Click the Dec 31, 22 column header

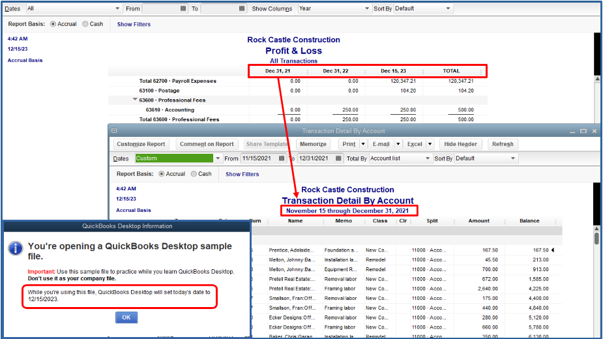336,71
